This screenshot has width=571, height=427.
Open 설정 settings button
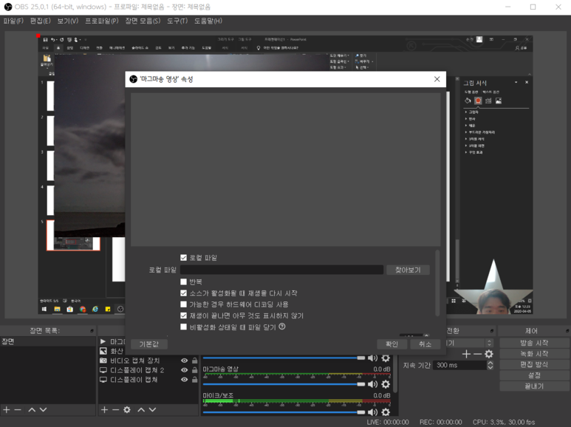tap(534, 375)
